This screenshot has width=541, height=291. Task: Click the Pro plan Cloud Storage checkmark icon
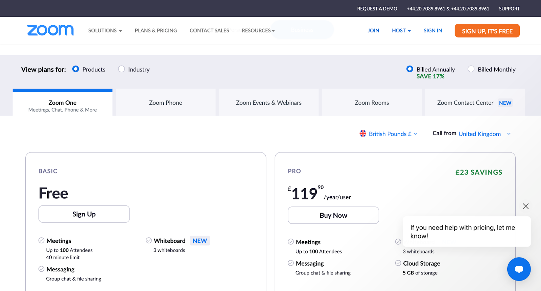[398, 263]
